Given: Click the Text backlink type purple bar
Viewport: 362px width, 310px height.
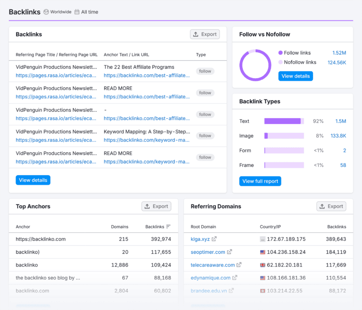Looking at the screenshot, I should [282, 121].
